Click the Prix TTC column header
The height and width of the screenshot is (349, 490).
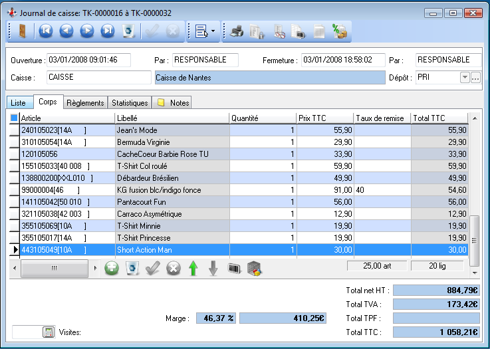pyautogui.click(x=325, y=118)
